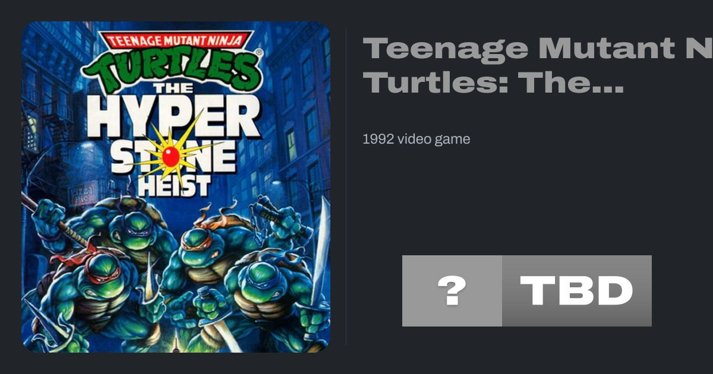
Task: Click the vertical divider beside the cover
Action: (346, 186)
